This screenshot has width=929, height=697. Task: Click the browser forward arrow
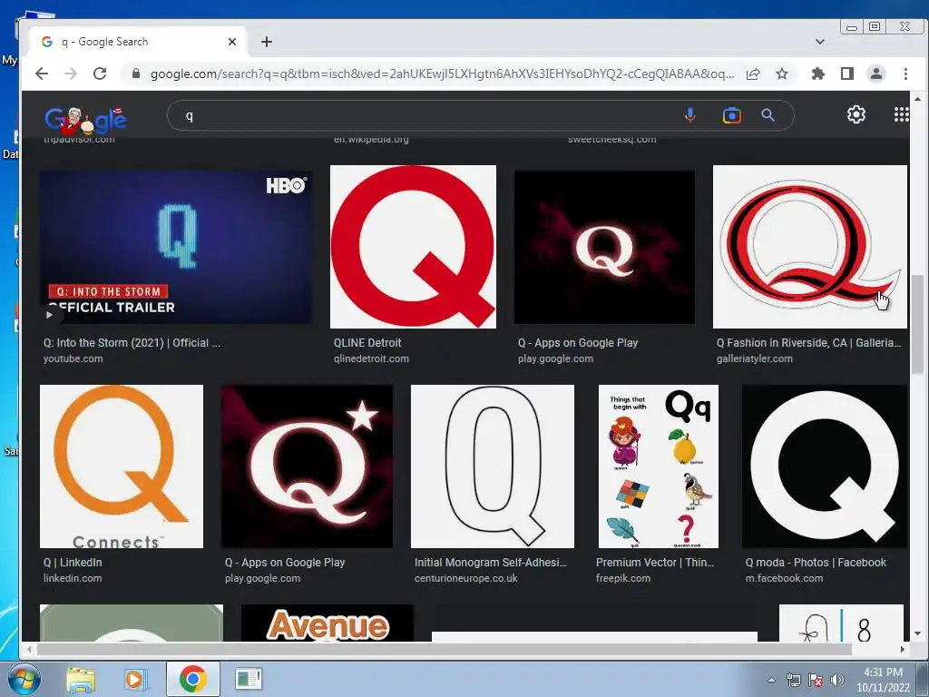[x=71, y=74]
